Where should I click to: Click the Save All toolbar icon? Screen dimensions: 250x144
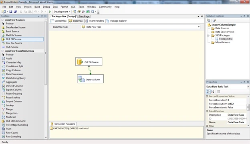pyautogui.click(x=15, y=12)
